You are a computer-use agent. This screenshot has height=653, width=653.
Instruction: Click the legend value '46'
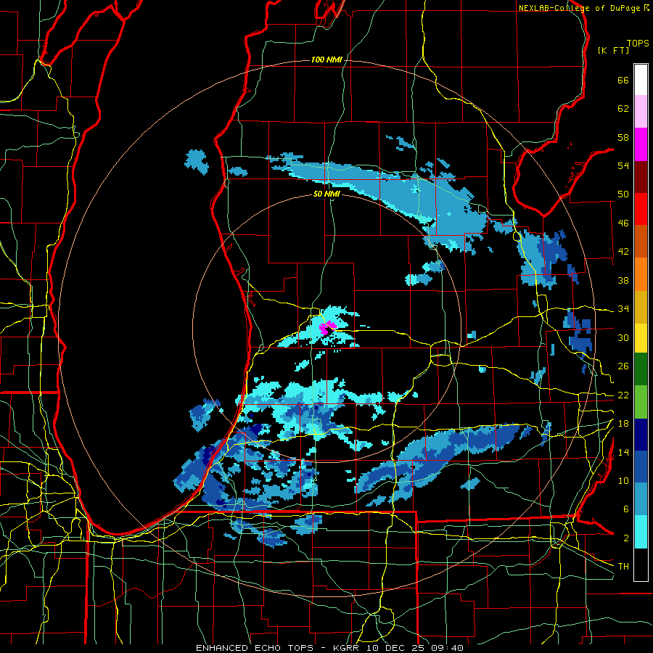click(623, 223)
